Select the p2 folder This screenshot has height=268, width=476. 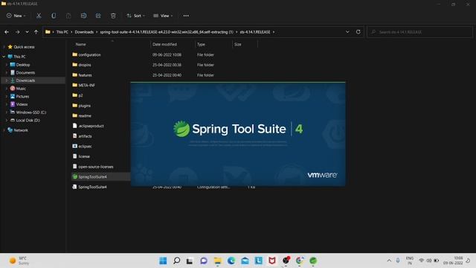pyautogui.click(x=80, y=95)
